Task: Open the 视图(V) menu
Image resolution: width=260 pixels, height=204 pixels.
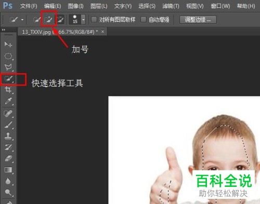Action: point(195,6)
